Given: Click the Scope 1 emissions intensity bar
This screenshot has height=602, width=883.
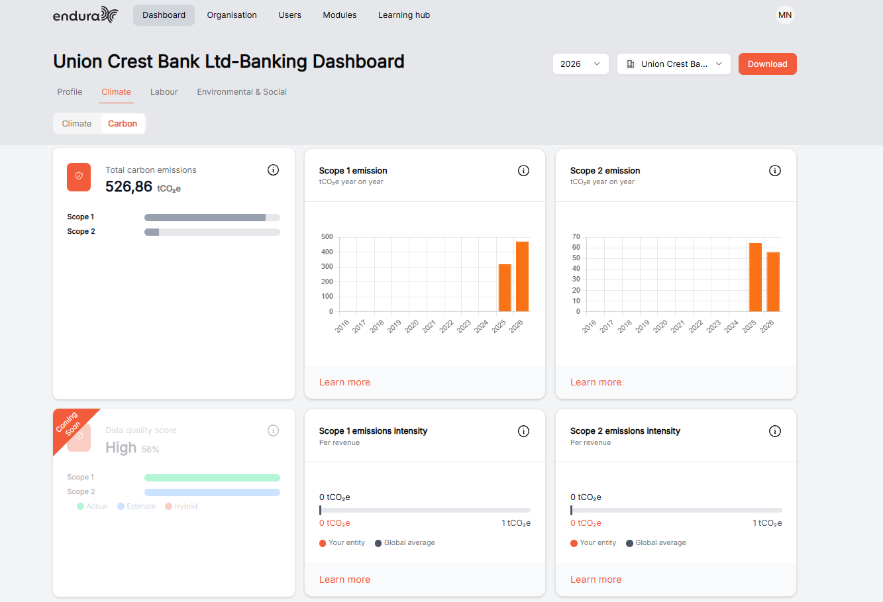Looking at the screenshot, I should (425, 511).
